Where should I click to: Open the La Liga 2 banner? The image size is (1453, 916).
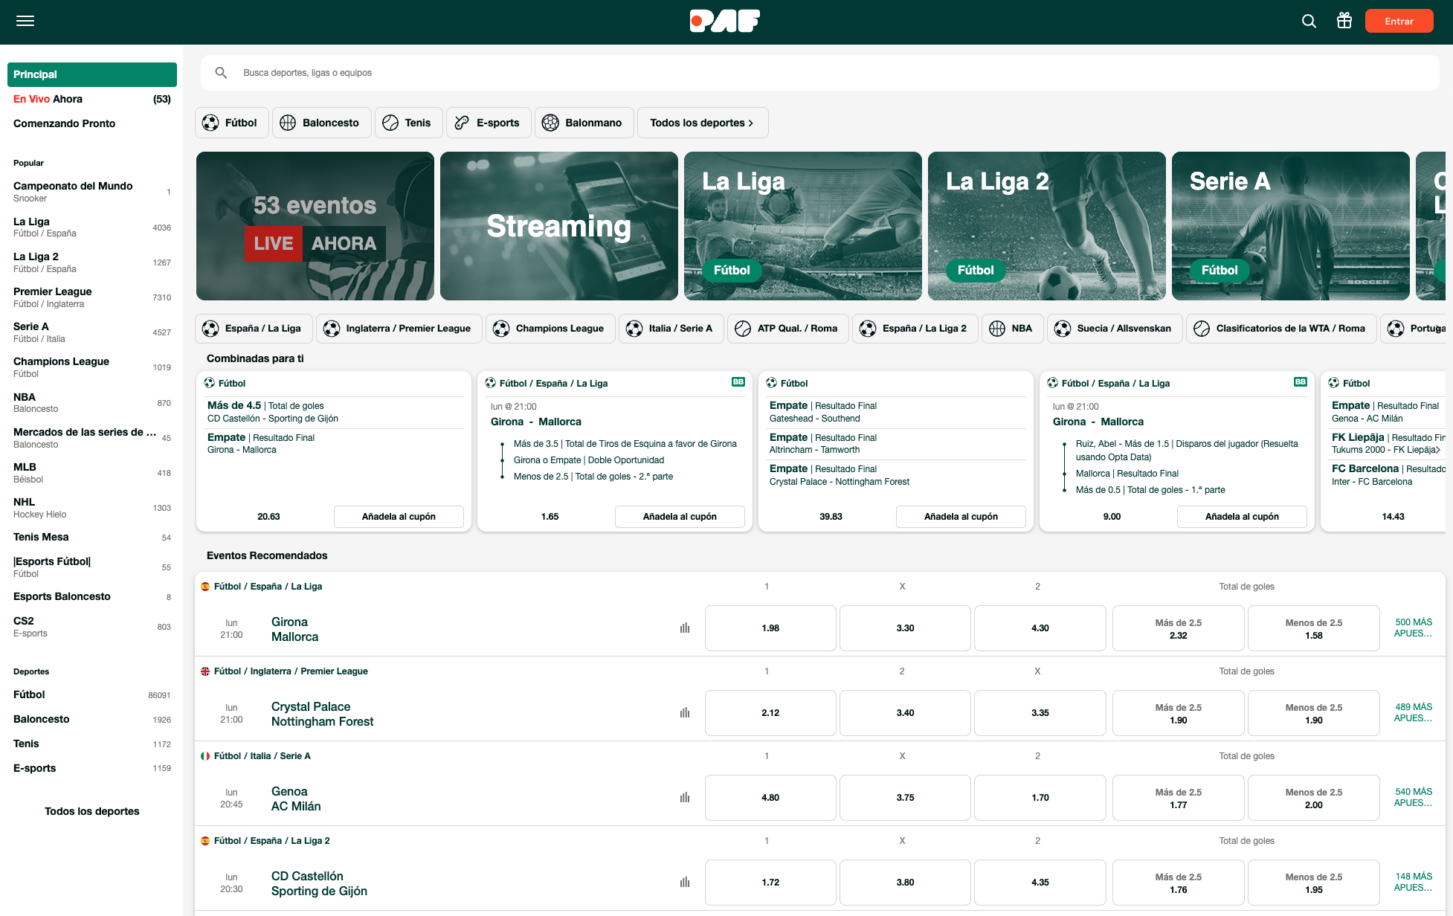1047,226
